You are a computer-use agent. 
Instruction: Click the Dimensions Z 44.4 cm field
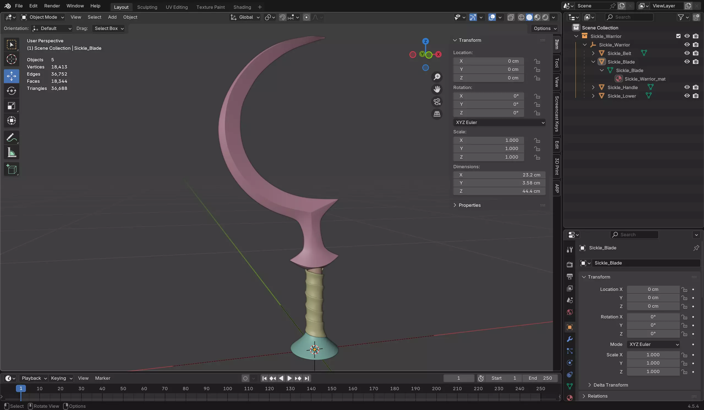(499, 191)
